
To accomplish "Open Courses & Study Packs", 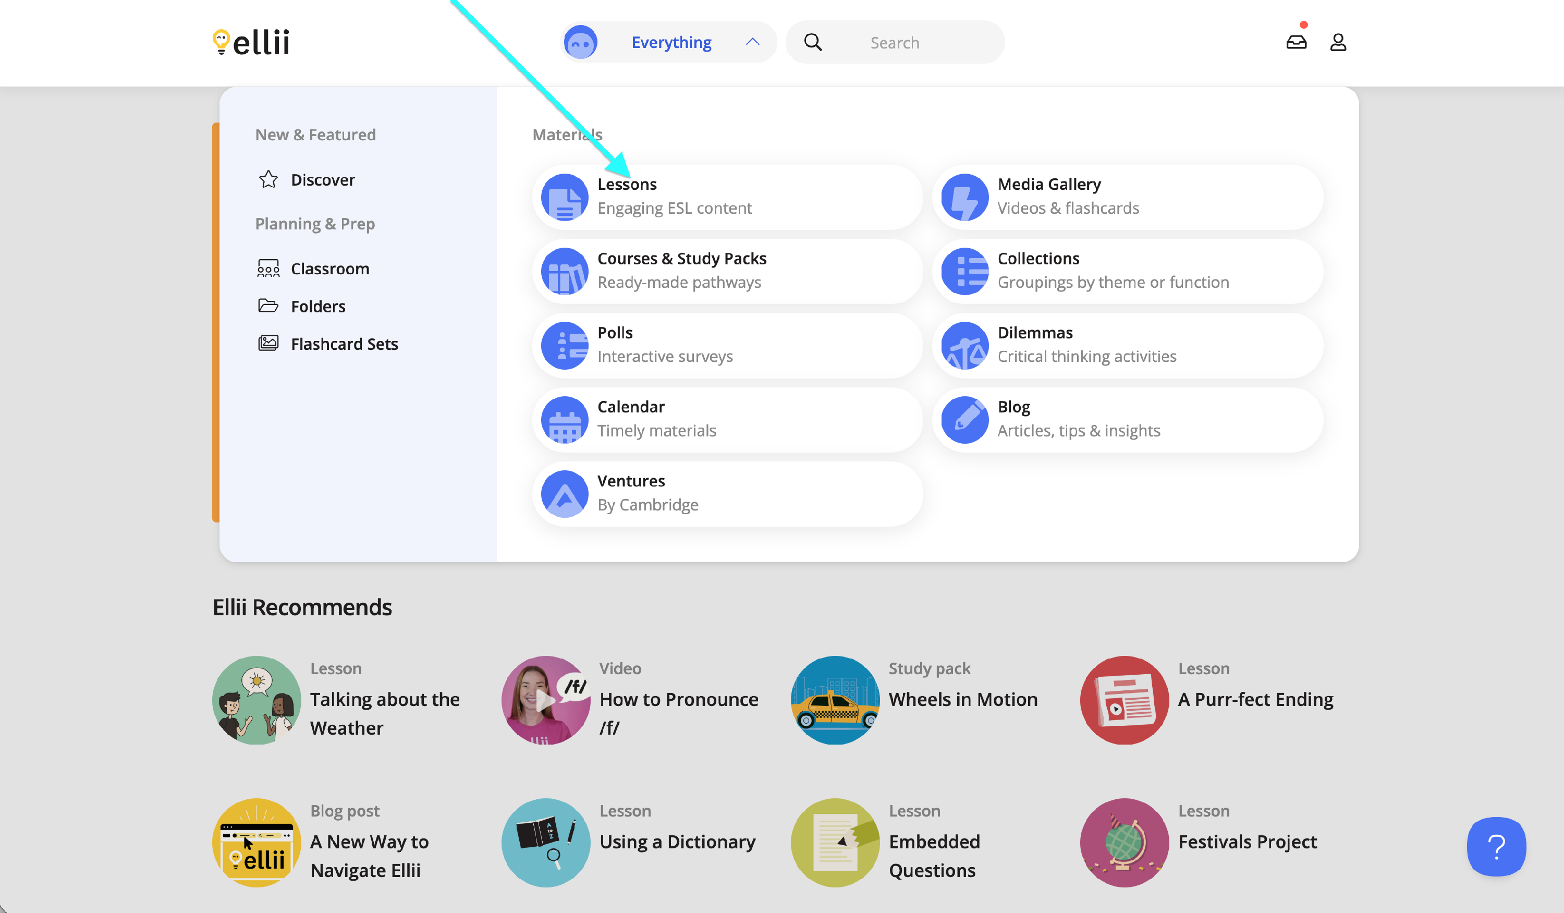I will click(681, 259).
